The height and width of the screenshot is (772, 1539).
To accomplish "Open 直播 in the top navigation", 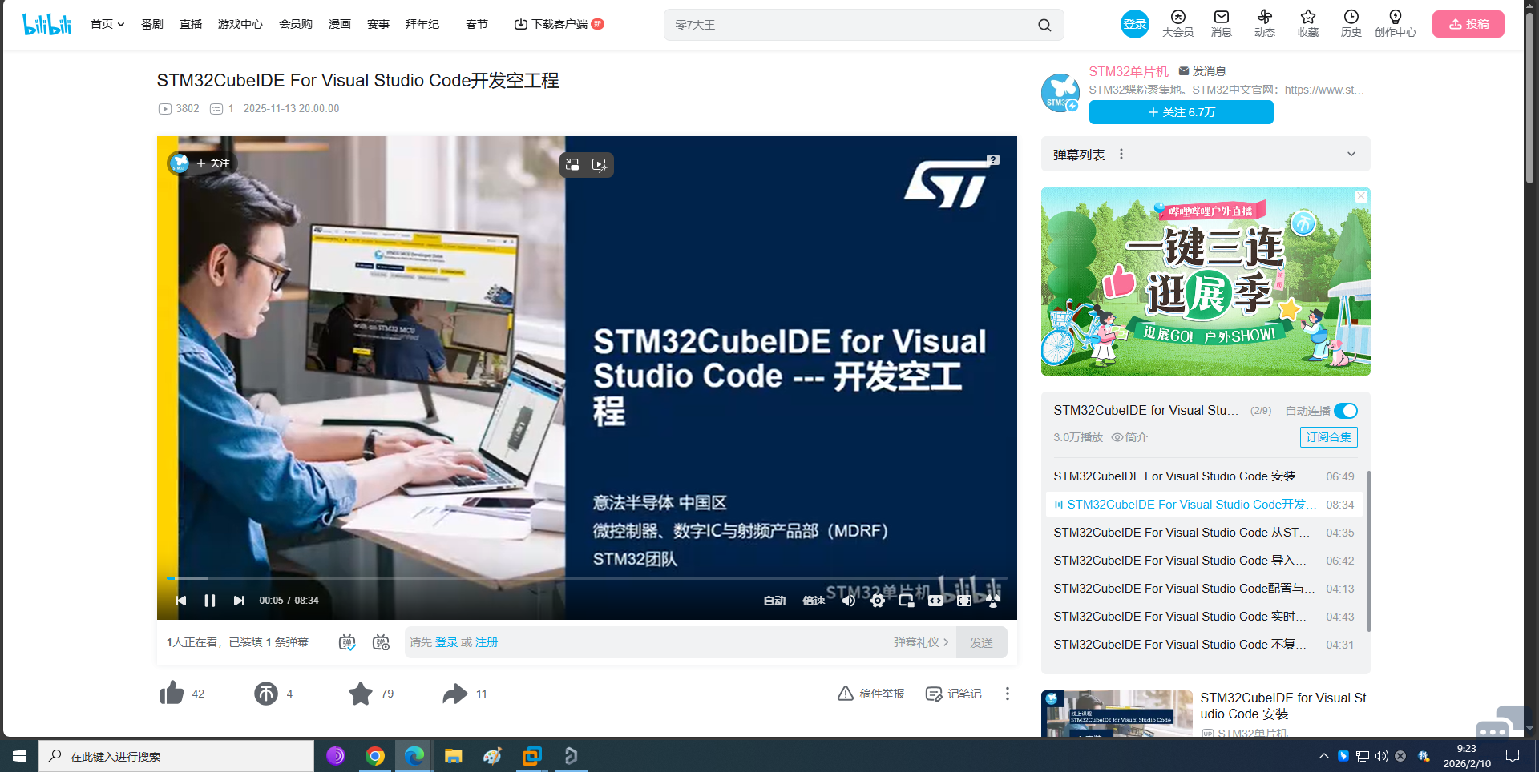I will click(x=191, y=24).
